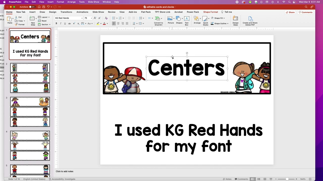
Task: Open the Shapes gallery
Action: click(x=179, y=20)
